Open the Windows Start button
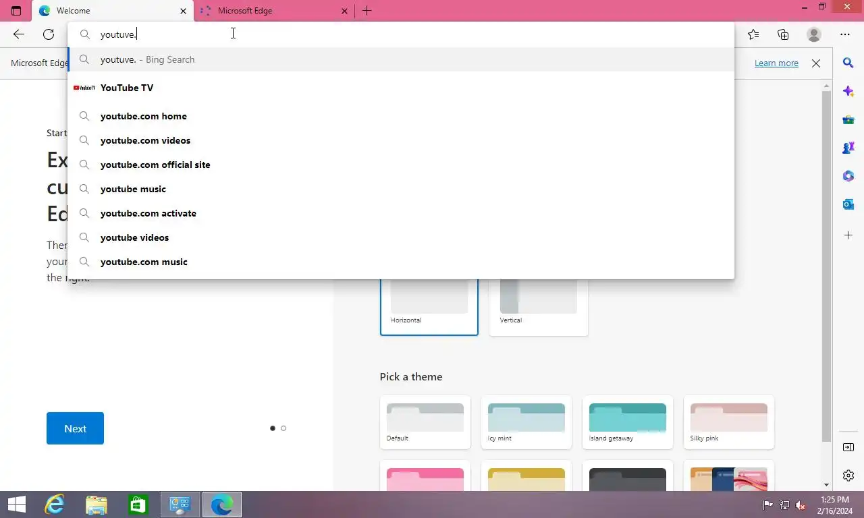The width and height of the screenshot is (864, 518). click(17, 505)
